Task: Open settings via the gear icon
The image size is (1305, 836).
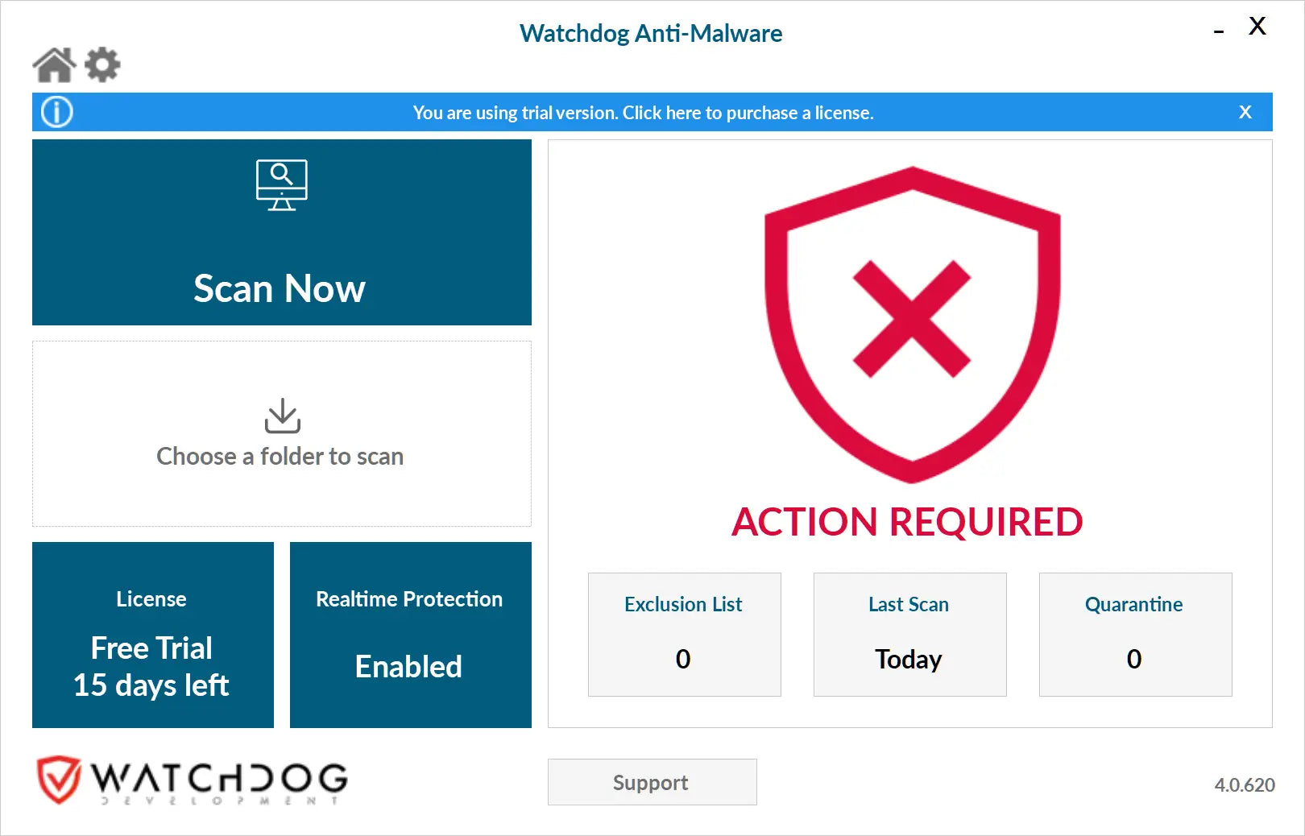Action: 102,64
